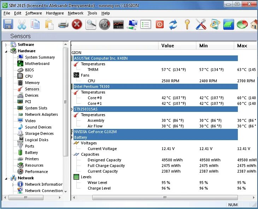Click the Windows logo toolbar icon
258x209 pixels.
point(215,24)
